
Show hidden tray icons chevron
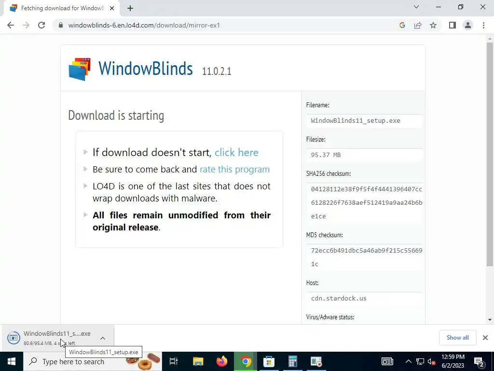point(408,361)
